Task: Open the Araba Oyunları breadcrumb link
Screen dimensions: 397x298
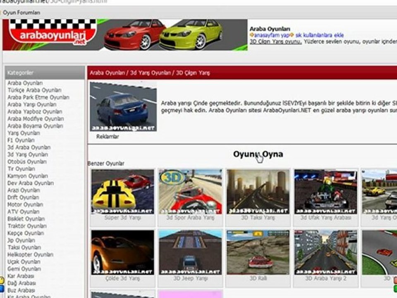Action: 108,73
